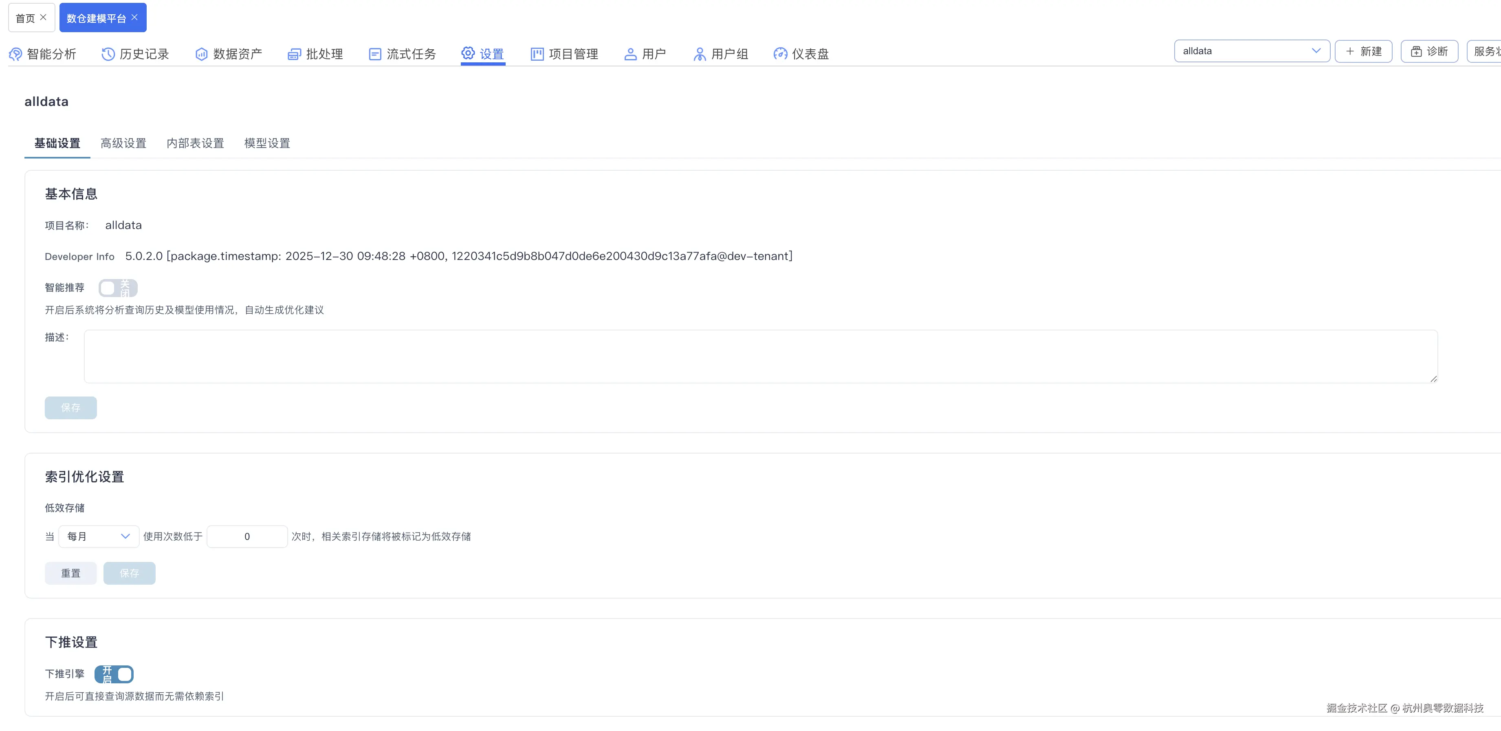Open the 数据资产 section

[229, 54]
